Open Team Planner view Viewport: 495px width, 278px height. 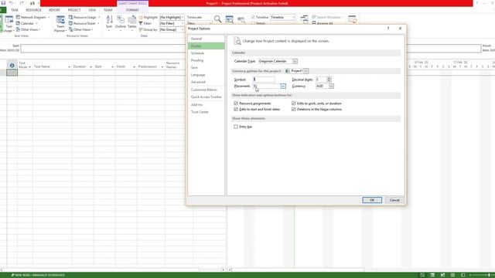[60, 24]
